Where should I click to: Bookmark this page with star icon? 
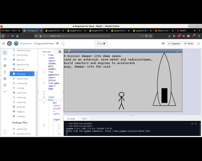click(x=151, y=36)
